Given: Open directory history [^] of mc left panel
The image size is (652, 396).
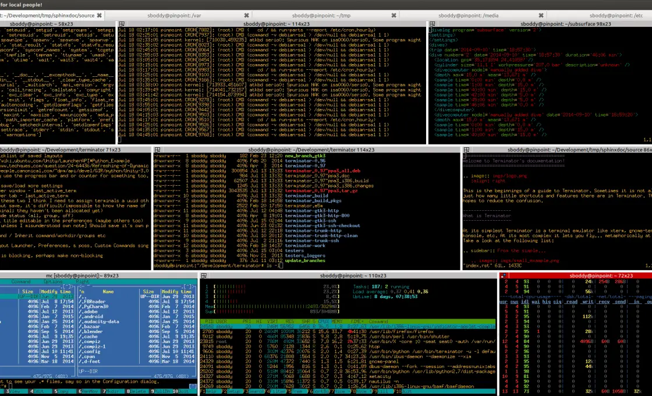Looking at the screenshot, I should (x=66, y=287).
